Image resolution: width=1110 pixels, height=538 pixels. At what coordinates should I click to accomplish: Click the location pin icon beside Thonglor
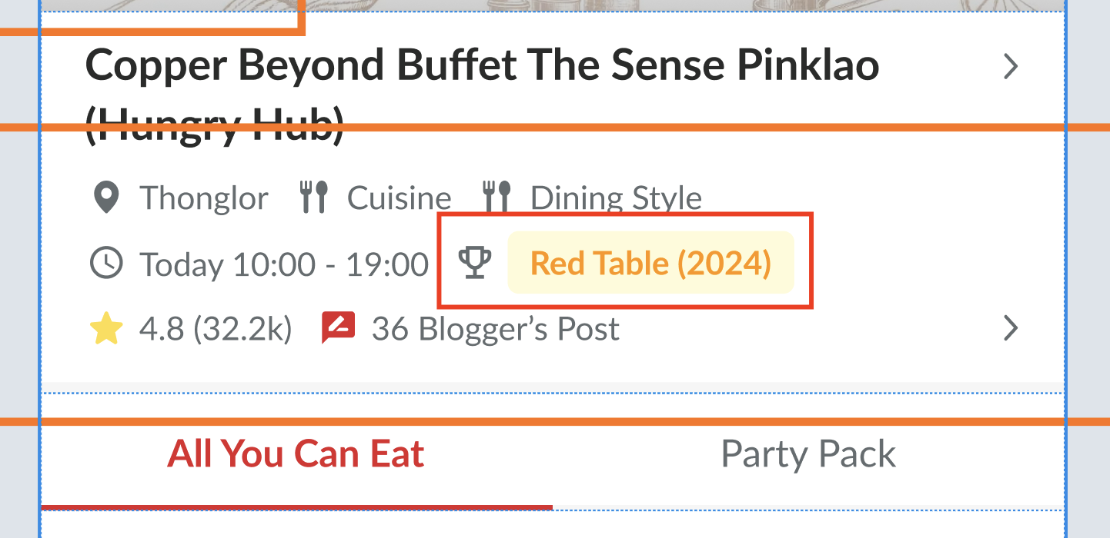pos(105,198)
